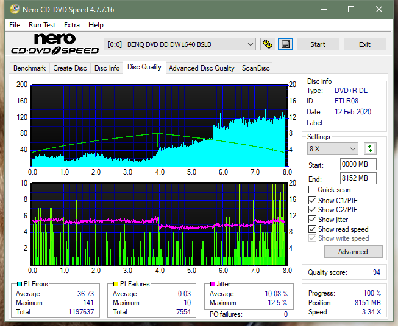Open the 8 X speed dropdown
The image size is (398, 326).
tap(333, 148)
